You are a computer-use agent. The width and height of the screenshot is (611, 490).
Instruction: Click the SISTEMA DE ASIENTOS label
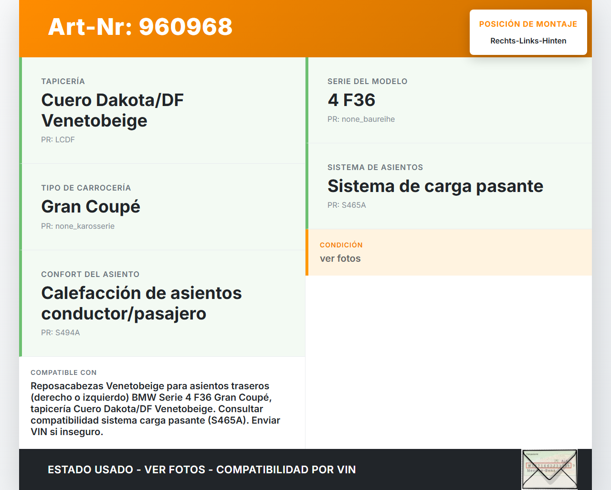[x=375, y=167]
